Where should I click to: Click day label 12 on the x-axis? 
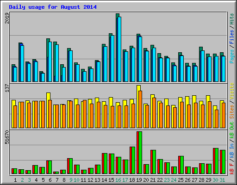(x=90, y=180)
